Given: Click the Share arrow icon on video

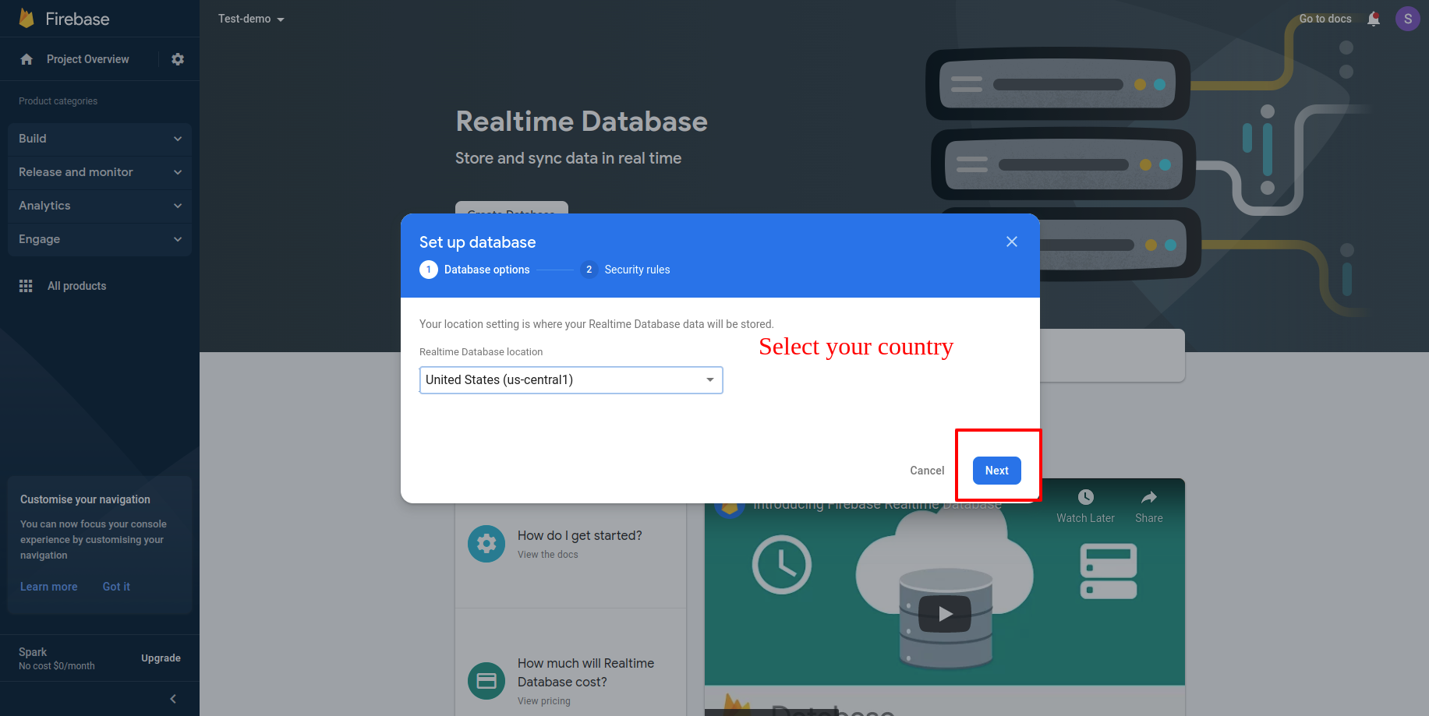Looking at the screenshot, I should pyautogui.click(x=1148, y=497).
